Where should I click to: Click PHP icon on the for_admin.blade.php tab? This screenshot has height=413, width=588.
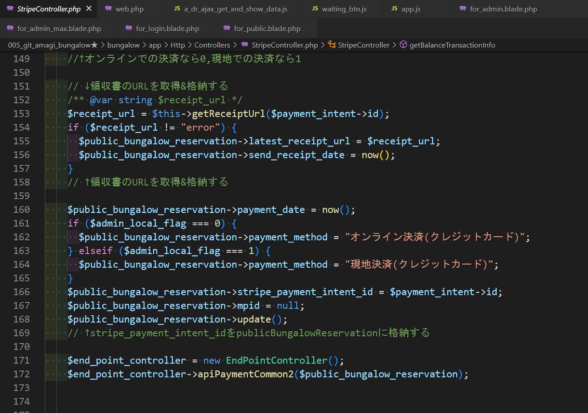(463, 9)
